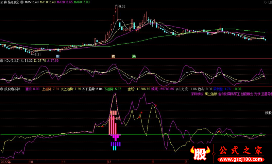This screenshot has height=164, width=272.
Task: Open the 创投概念 concept tag
Action: click(248, 94)
